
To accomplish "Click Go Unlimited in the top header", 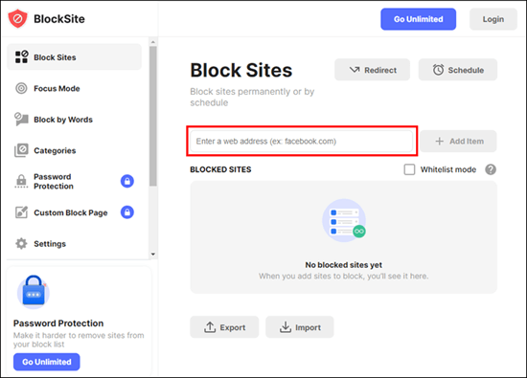I will 418,19.
